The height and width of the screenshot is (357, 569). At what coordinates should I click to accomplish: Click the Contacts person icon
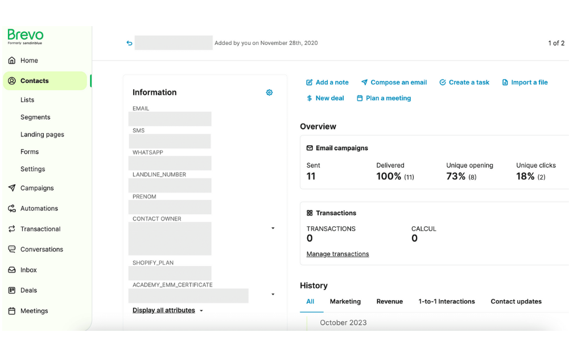tap(12, 81)
